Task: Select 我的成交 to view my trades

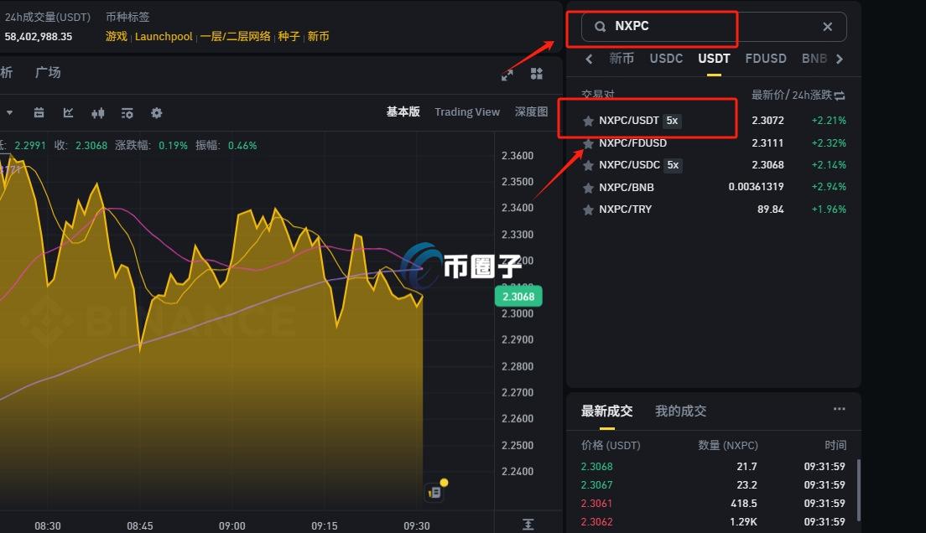Action: pyautogui.click(x=682, y=411)
